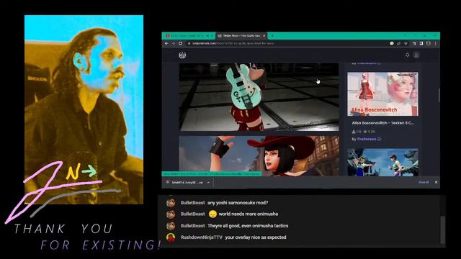Image resolution: width=461 pixels, height=259 pixels.
Task: Open the mod thumbnail below Alisa Bosconovitch
Action: tap(382, 163)
